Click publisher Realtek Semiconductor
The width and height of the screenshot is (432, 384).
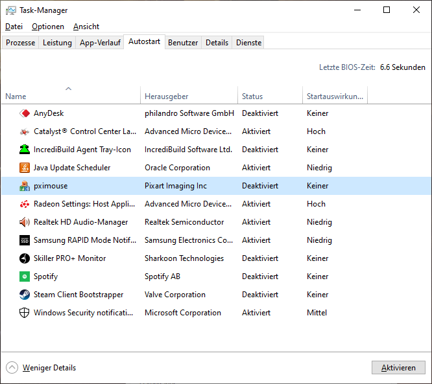[x=184, y=222]
